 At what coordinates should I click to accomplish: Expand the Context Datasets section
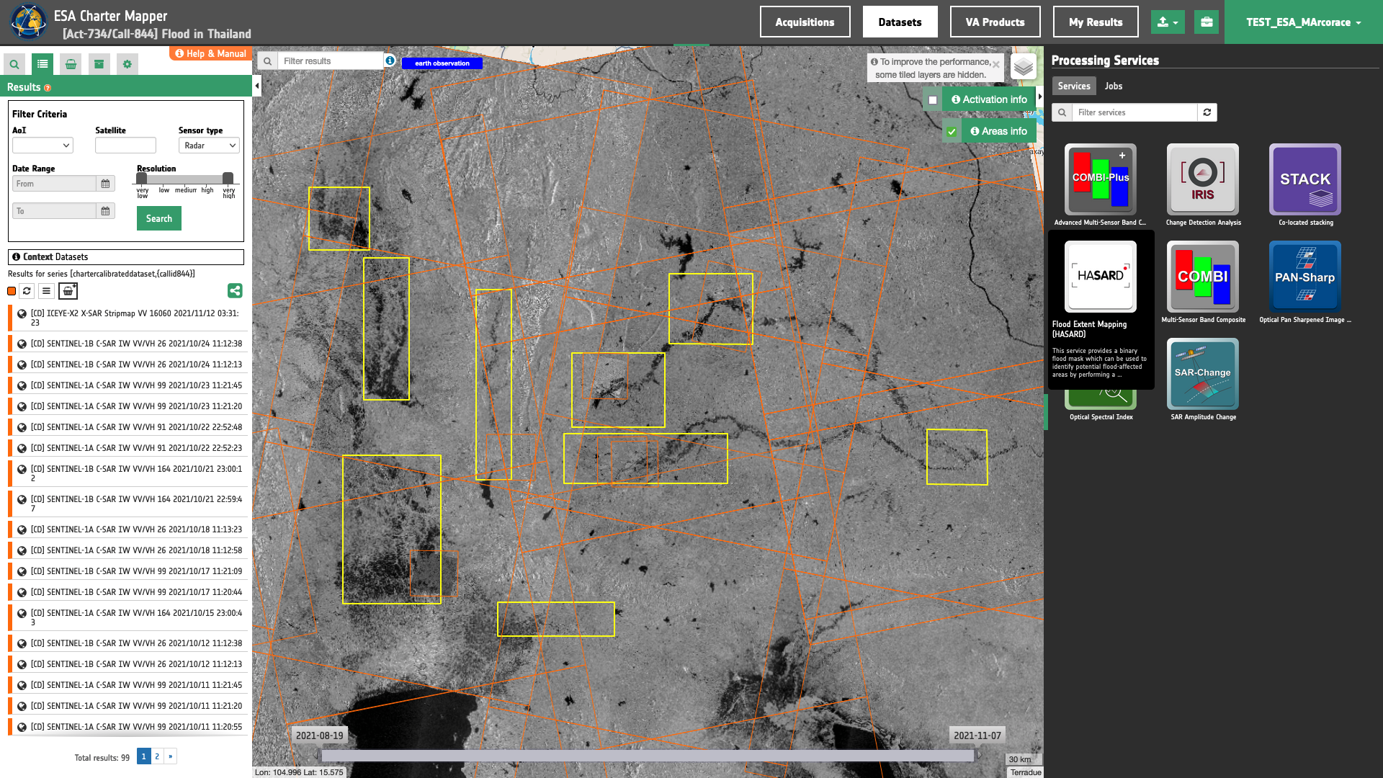click(126, 257)
